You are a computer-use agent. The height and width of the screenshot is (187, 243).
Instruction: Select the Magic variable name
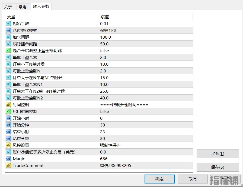coord(19,159)
